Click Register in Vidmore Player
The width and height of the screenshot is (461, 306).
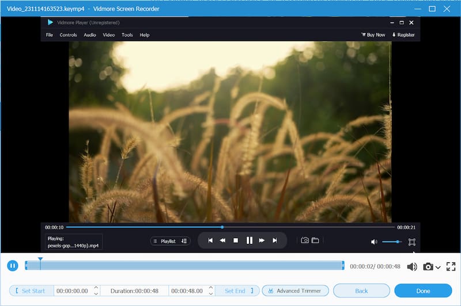click(403, 35)
